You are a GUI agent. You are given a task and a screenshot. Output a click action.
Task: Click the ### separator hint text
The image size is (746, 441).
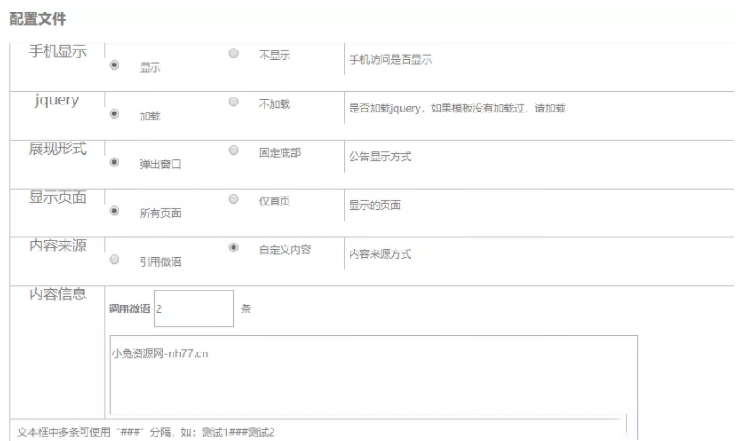[146, 432]
